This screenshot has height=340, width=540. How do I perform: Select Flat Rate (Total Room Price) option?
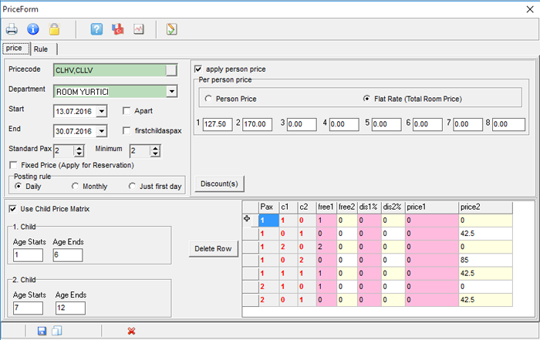click(366, 99)
